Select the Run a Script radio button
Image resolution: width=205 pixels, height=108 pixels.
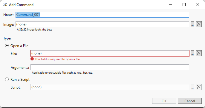(x=7, y=79)
